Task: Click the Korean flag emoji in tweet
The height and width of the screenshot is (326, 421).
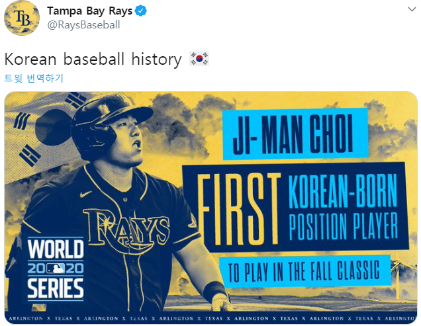Action: click(x=199, y=60)
